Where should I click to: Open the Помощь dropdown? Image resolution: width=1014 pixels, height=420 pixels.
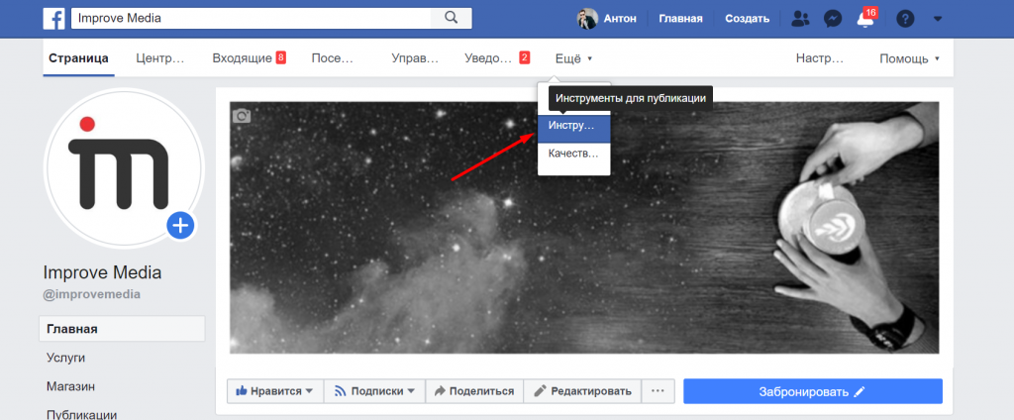pyautogui.click(x=909, y=58)
